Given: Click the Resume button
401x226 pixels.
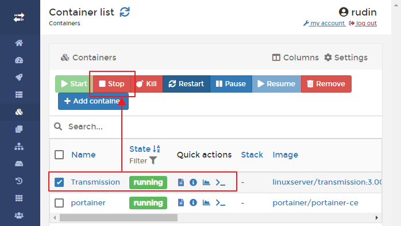Looking at the screenshot, I should coord(276,84).
